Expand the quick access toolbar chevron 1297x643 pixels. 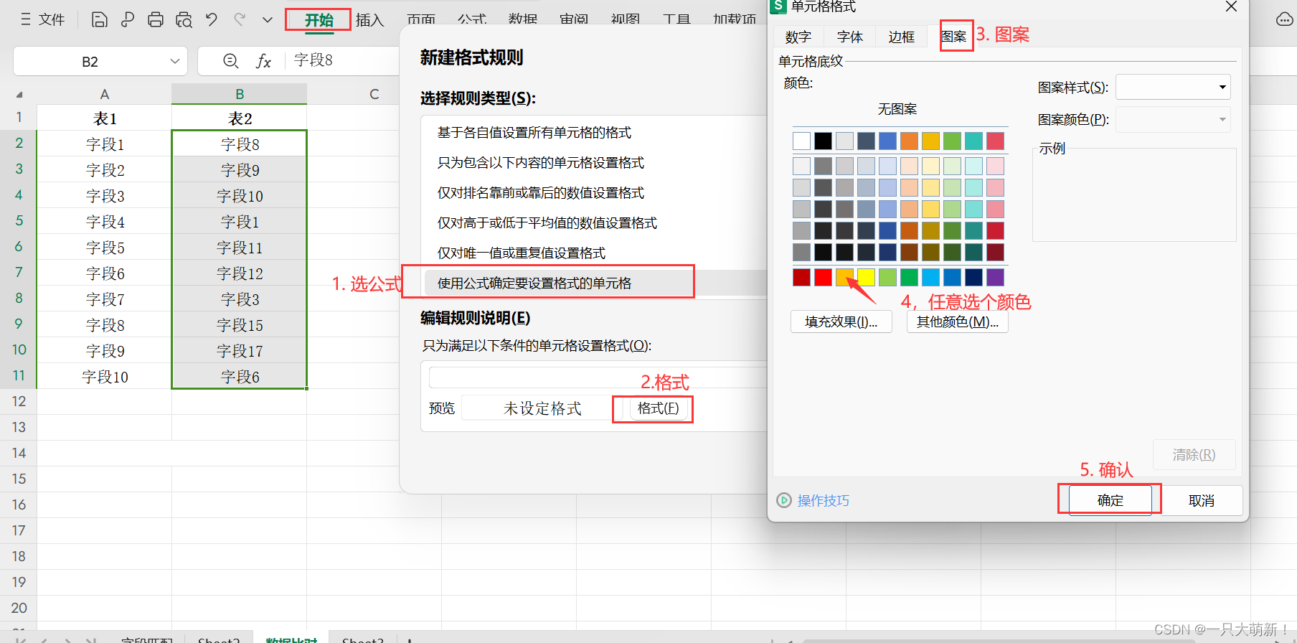(268, 20)
